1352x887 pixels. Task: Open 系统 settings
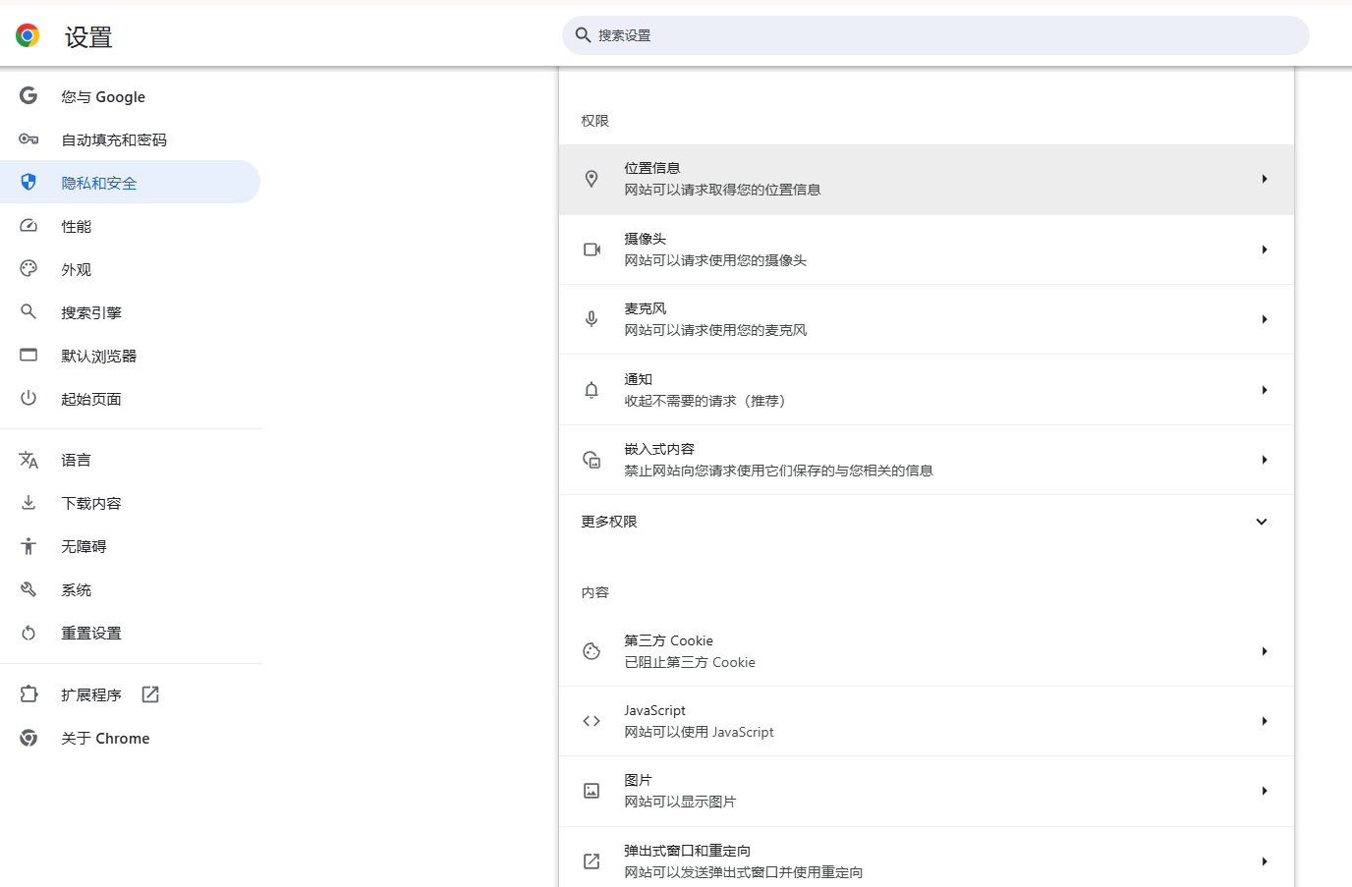[131, 589]
